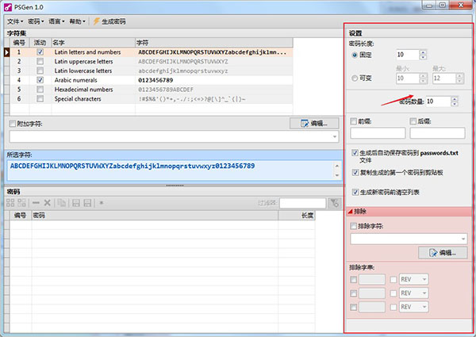Increase password count (密码数量) with up arrow
The width and height of the screenshot is (476, 337).
[455, 99]
